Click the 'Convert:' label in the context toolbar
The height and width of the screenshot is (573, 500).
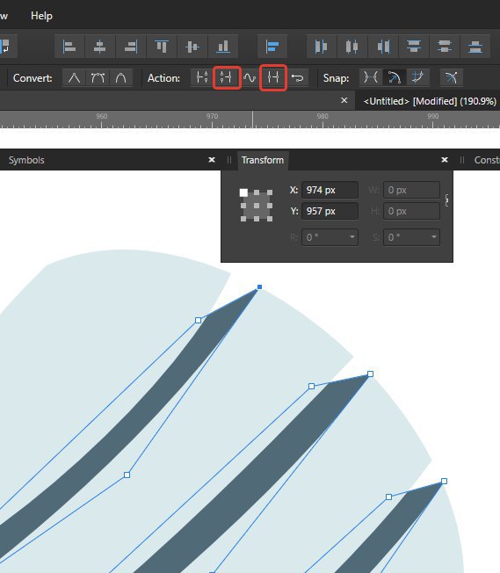click(33, 78)
